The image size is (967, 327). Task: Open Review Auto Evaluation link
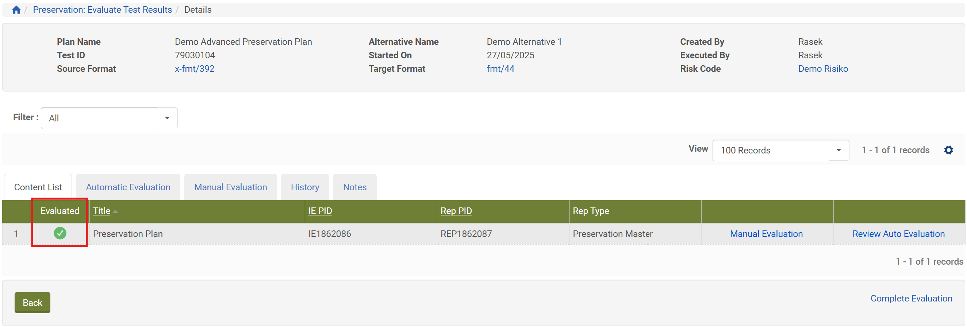pos(898,234)
